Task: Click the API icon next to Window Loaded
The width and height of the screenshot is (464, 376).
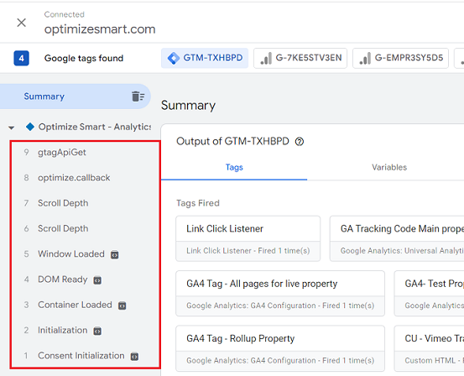Action: tap(114, 254)
